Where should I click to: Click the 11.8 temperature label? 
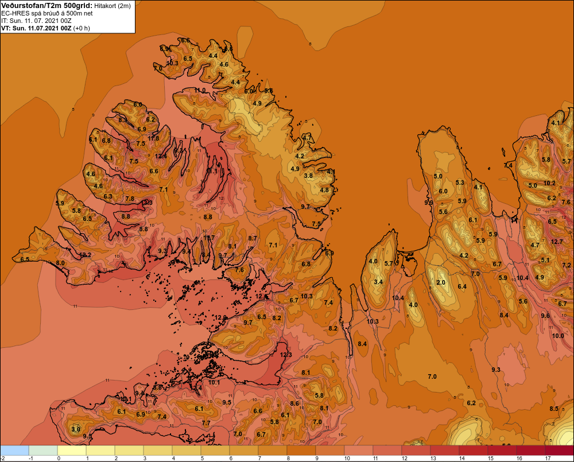click(154, 138)
